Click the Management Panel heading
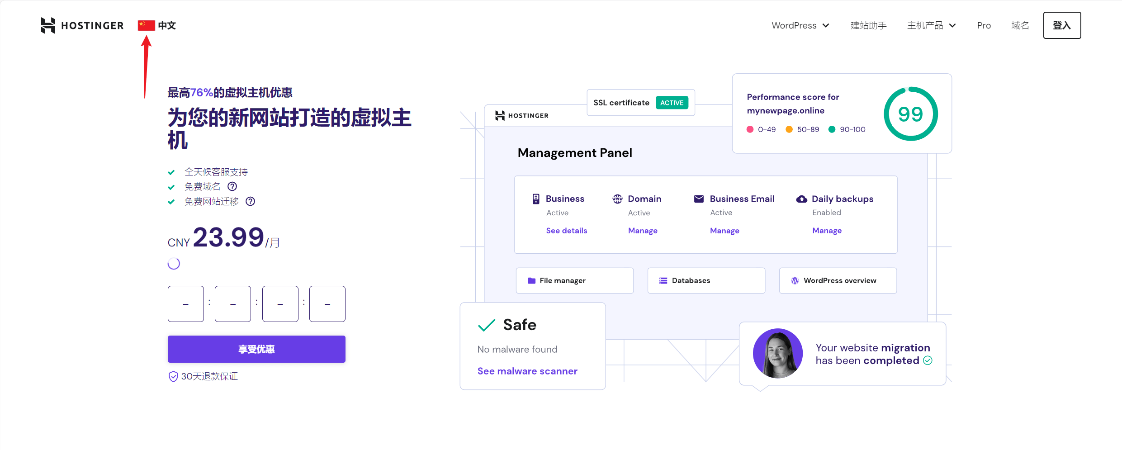 click(575, 153)
